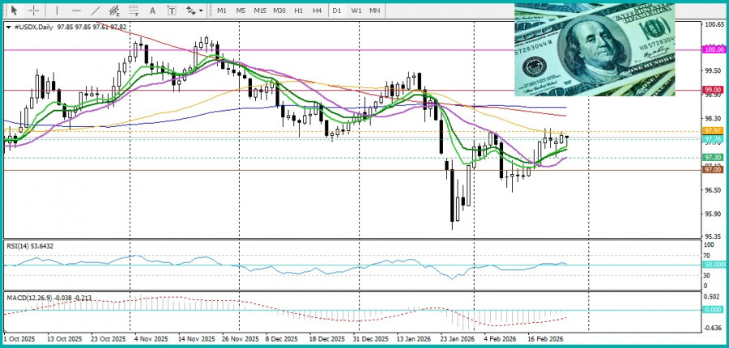Switch to H1 timeframe
The image size is (729, 348).
tap(298, 11)
